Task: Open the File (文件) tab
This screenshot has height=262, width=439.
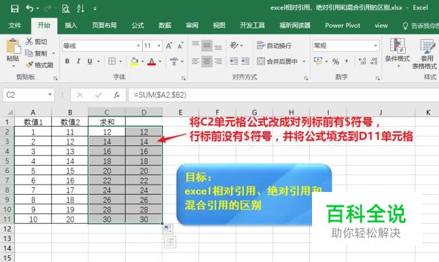Action: 15,26
